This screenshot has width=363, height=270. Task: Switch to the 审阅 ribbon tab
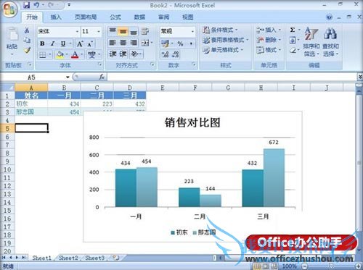pos(164,17)
